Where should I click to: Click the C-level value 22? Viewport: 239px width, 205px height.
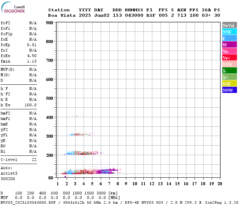tap(34, 160)
